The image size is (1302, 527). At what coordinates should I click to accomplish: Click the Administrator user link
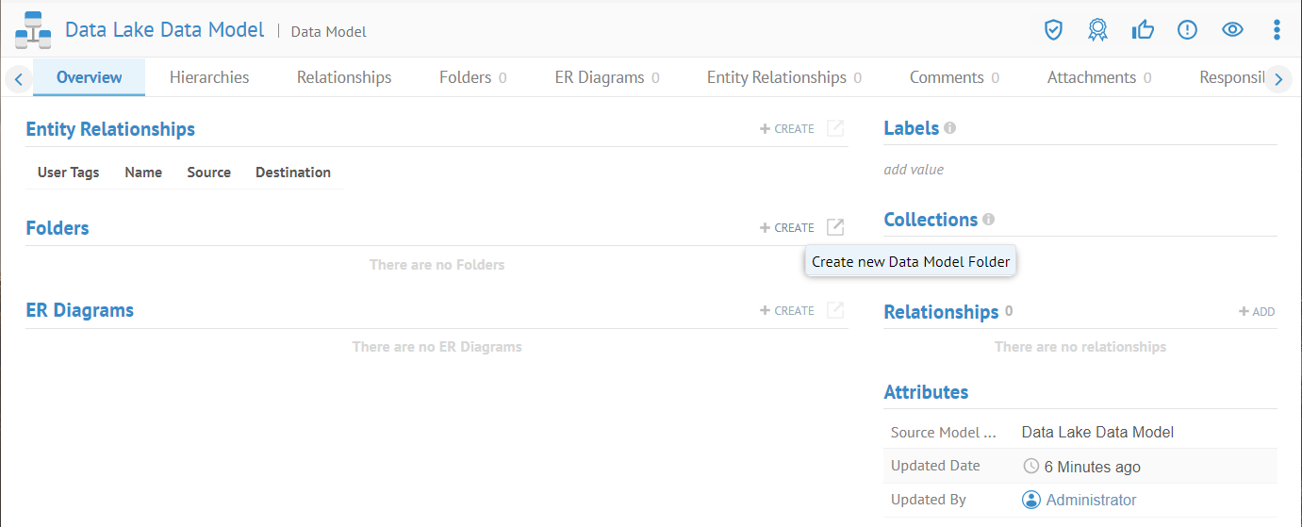pyautogui.click(x=1091, y=500)
